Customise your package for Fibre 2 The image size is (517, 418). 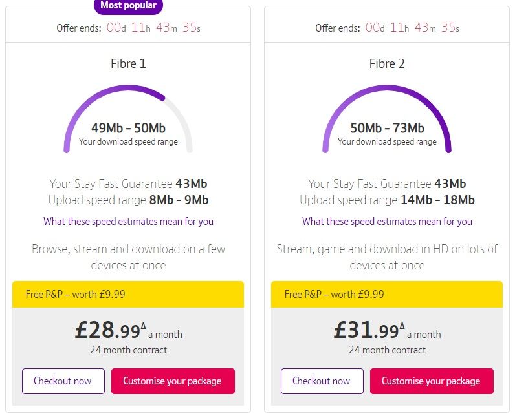point(432,381)
